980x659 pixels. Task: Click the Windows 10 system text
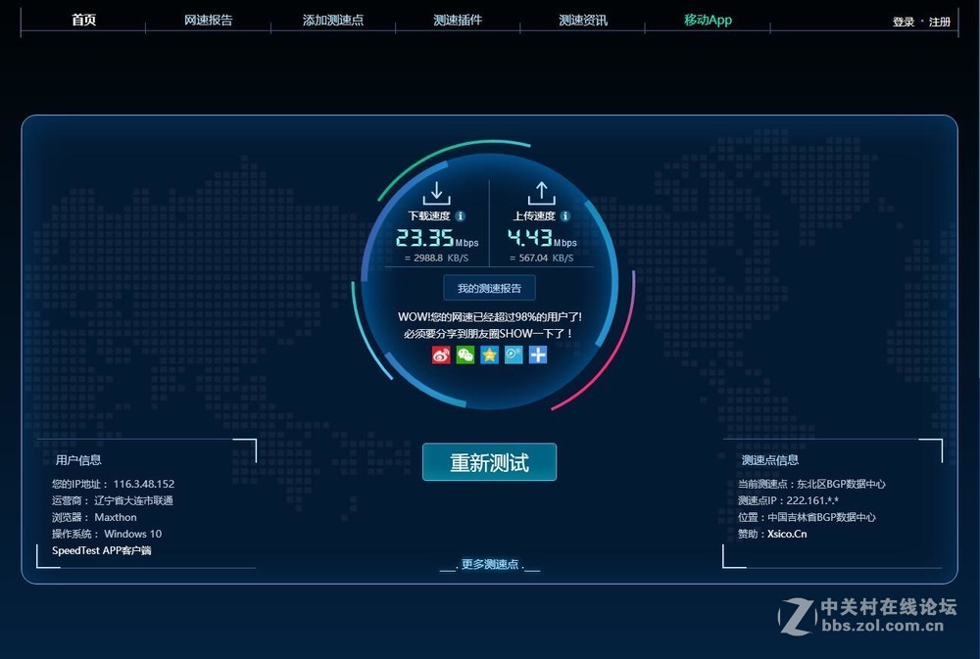tap(132, 534)
